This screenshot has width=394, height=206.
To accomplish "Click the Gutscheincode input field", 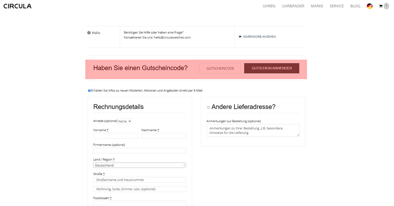I will click(x=220, y=68).
